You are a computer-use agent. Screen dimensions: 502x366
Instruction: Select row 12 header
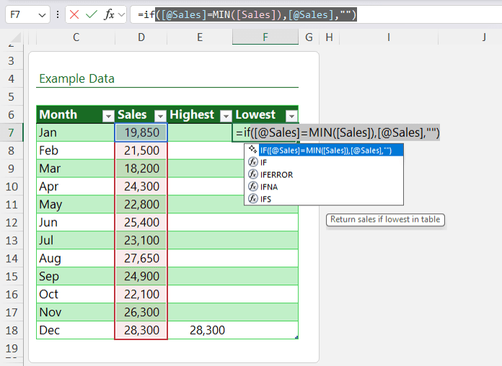[x=12, y=223]
